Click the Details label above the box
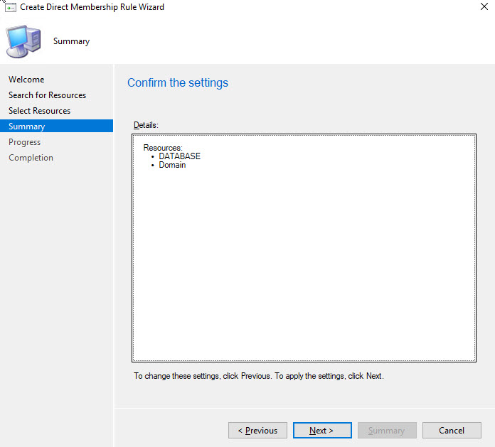Image resolution: width=495 pixels, height=447 pixels. 146,125
